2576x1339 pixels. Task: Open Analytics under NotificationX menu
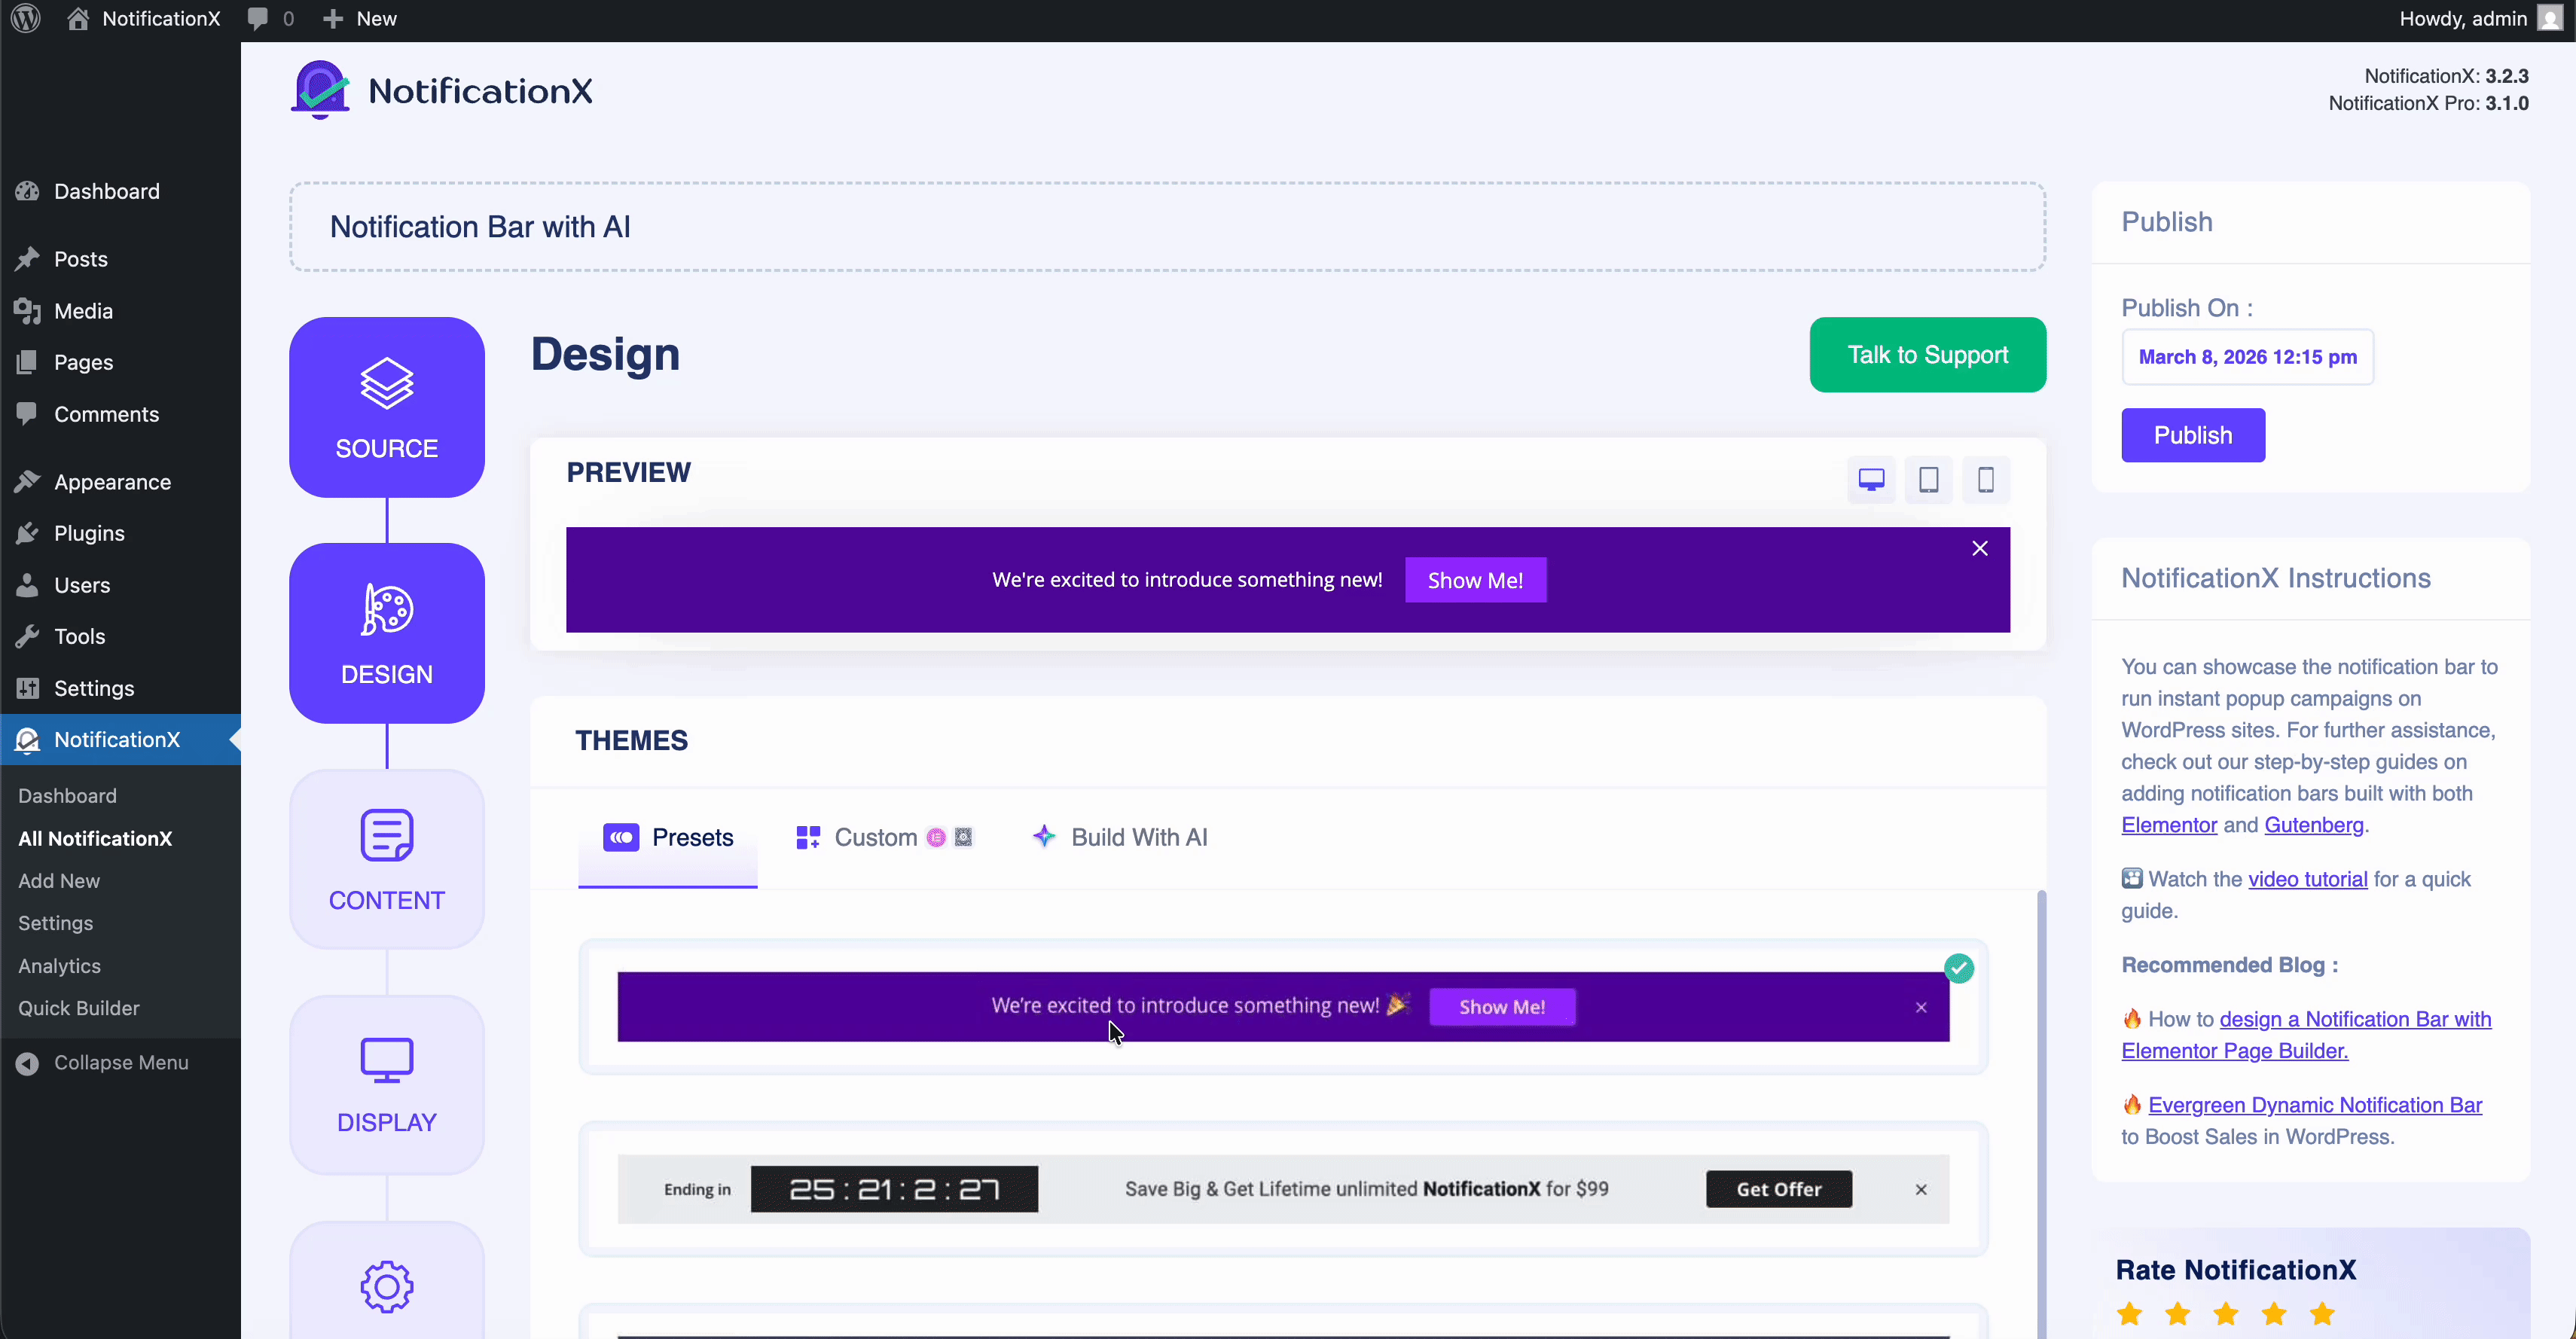tap(60, 965)
